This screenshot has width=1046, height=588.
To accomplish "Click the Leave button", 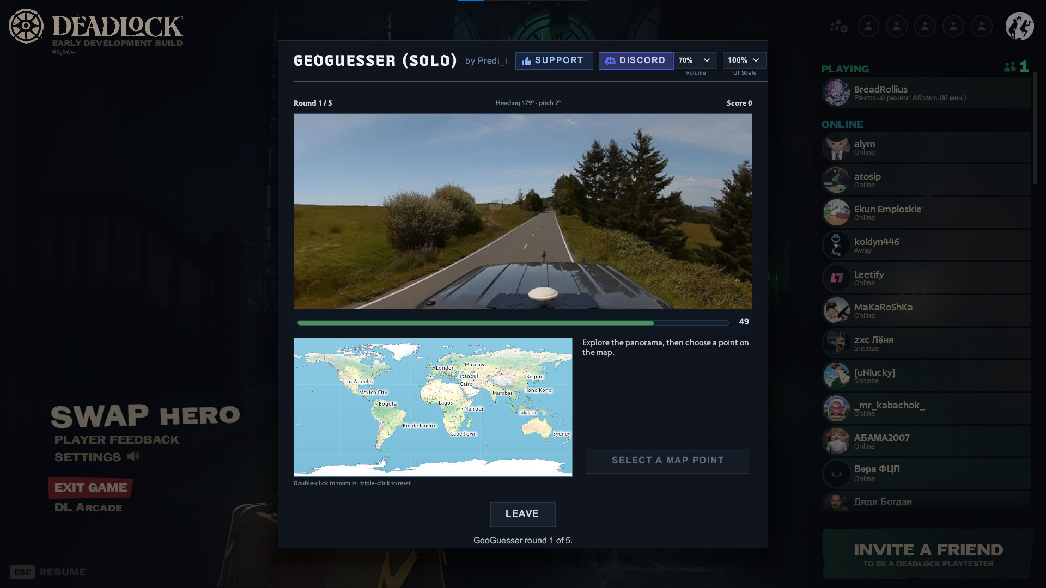I will tap(522, 514).
